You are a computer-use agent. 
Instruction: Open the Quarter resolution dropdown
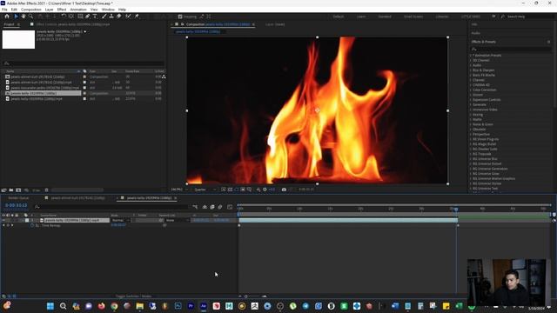coord(205,190)
